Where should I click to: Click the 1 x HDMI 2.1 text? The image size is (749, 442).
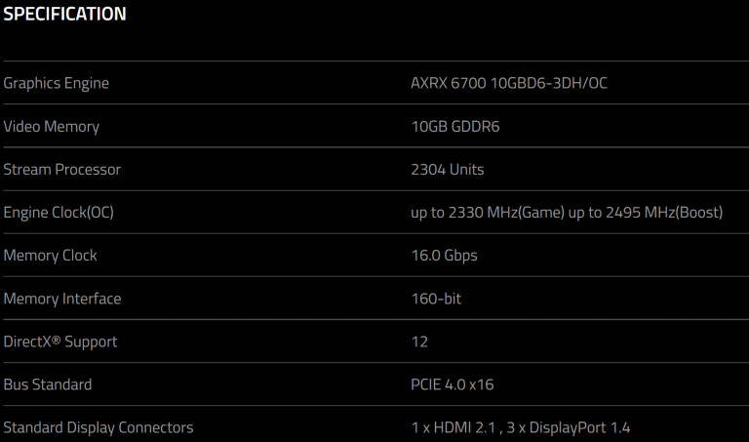[x=457, y=427]
